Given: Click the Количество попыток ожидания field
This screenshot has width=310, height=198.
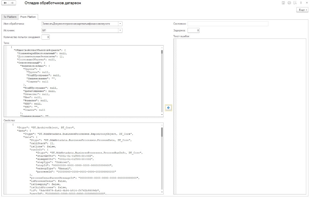Looking at the screenshot, I should (x=46, y=37).
